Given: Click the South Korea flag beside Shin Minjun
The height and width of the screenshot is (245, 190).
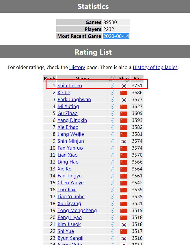Looking at the screenshot, I should [124, 141].
